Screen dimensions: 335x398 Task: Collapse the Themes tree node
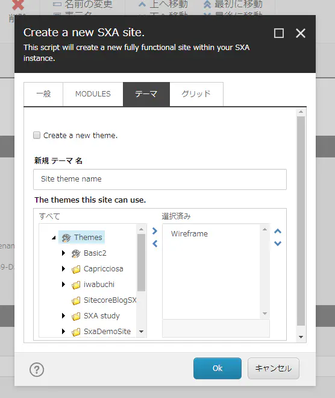[x=54, y=238]
